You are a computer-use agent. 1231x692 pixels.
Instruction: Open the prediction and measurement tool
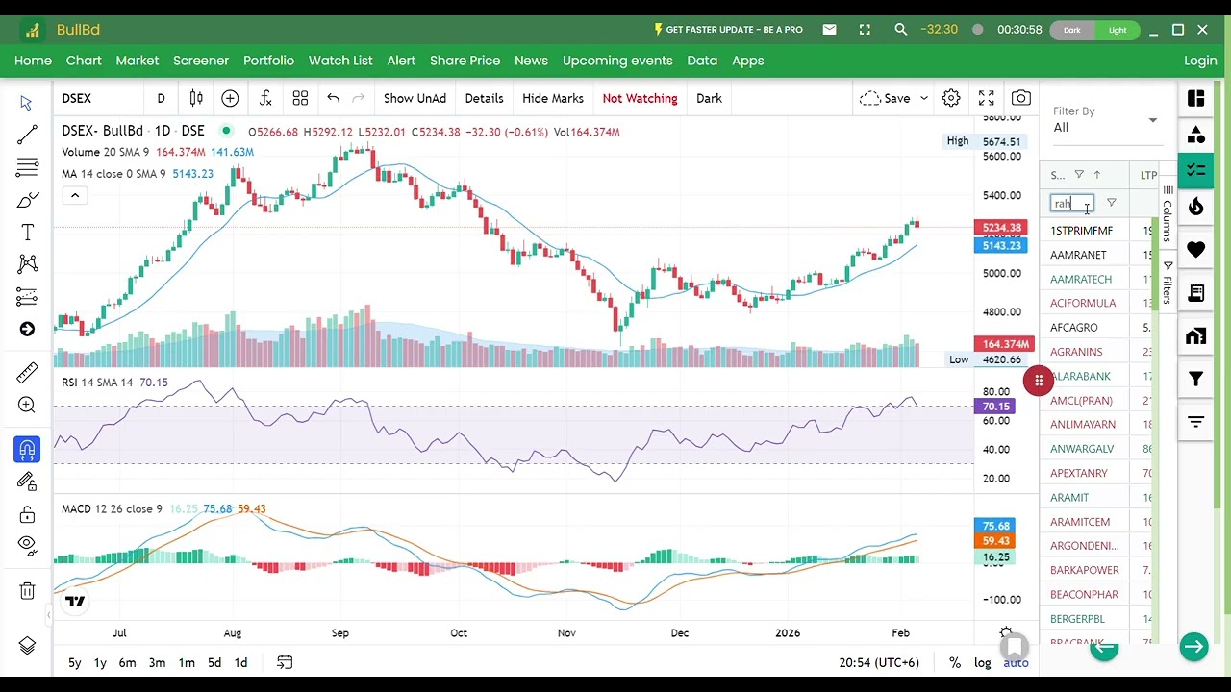27,297
